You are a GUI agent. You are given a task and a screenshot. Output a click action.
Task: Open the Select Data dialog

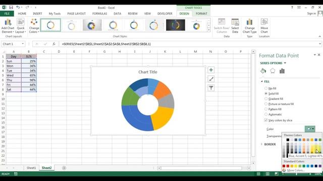(x=235, y=26)
